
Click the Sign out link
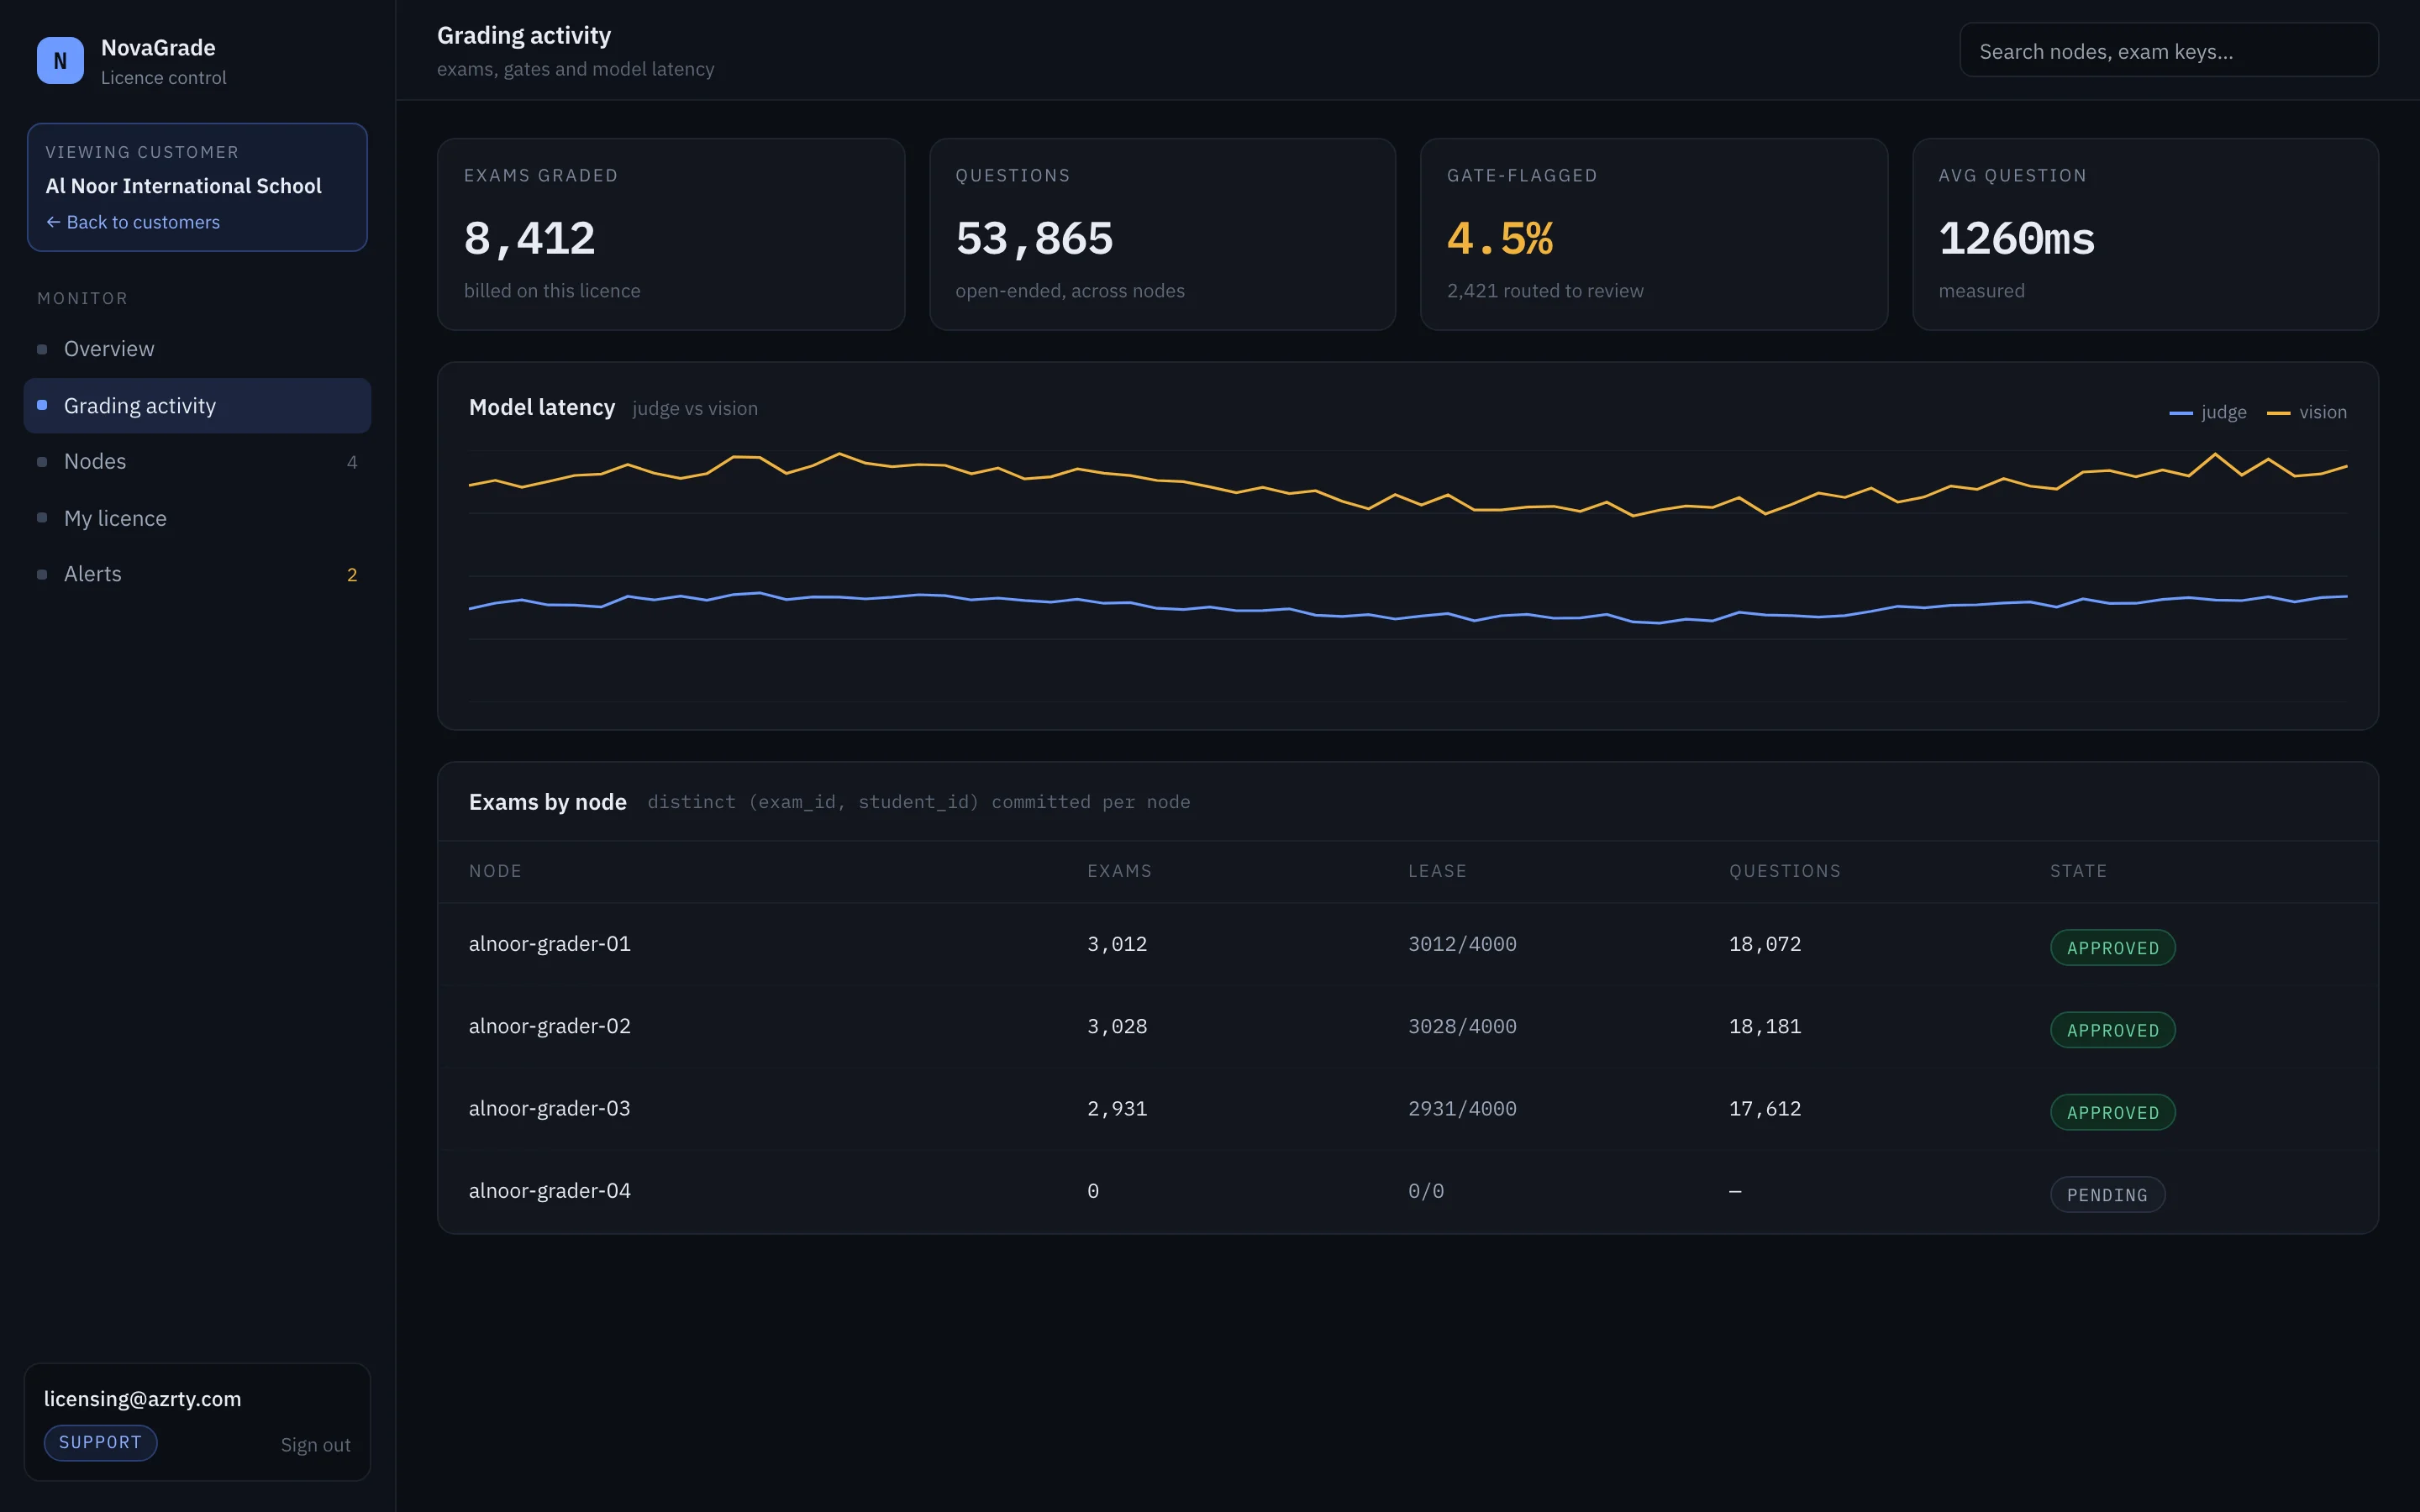coord(315,1445)
